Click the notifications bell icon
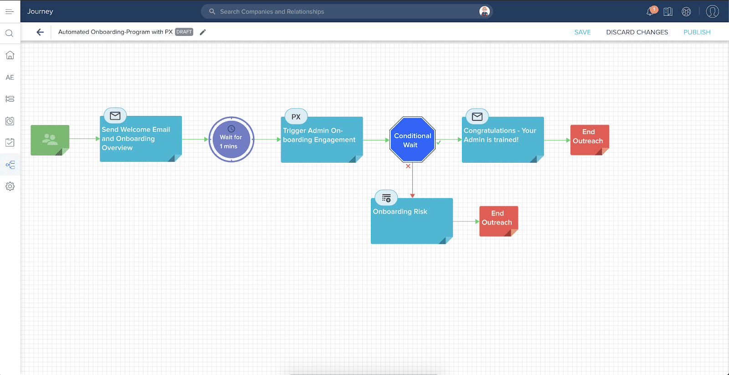This screenshot has height=375, width=729. click(x=650, y=12)
